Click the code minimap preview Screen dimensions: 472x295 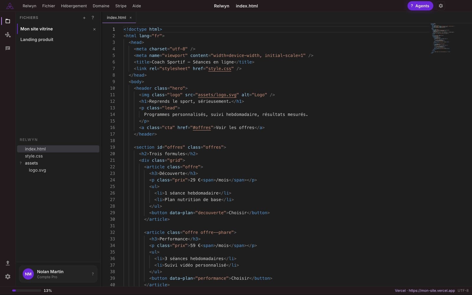click(442, 38)
